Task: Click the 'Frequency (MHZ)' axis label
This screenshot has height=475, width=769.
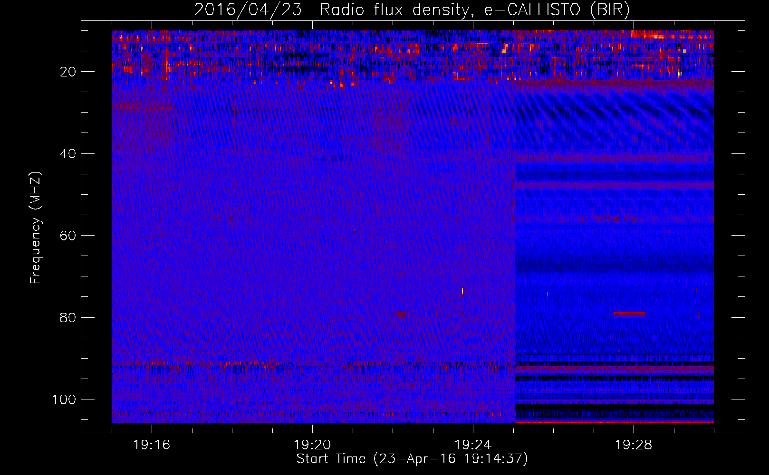Action: coord(36,228)
